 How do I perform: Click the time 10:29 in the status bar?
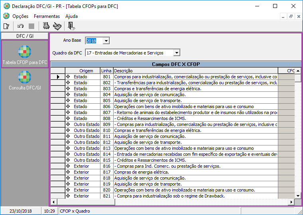point(49,211)
